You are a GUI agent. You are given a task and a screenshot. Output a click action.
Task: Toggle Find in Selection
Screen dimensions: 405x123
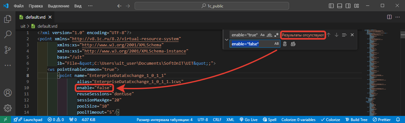(x=344, y=35)
